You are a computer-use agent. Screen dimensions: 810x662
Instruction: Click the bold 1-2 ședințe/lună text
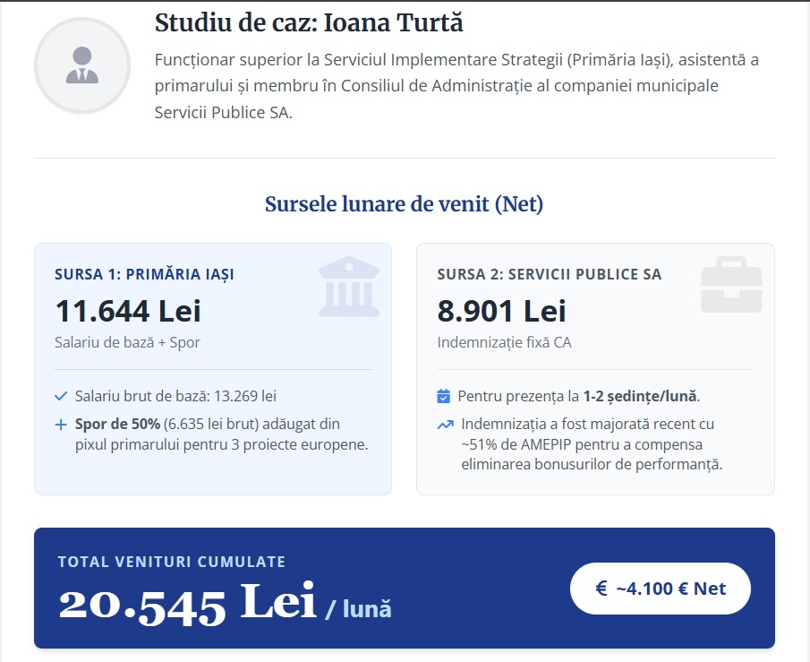[640, 396]
